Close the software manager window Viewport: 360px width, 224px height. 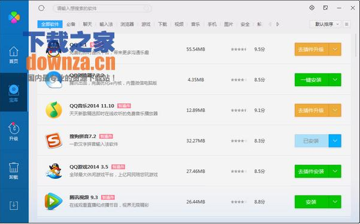click(353, 8)
